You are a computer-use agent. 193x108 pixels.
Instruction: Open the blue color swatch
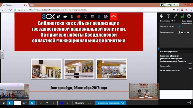pos(61,103)
